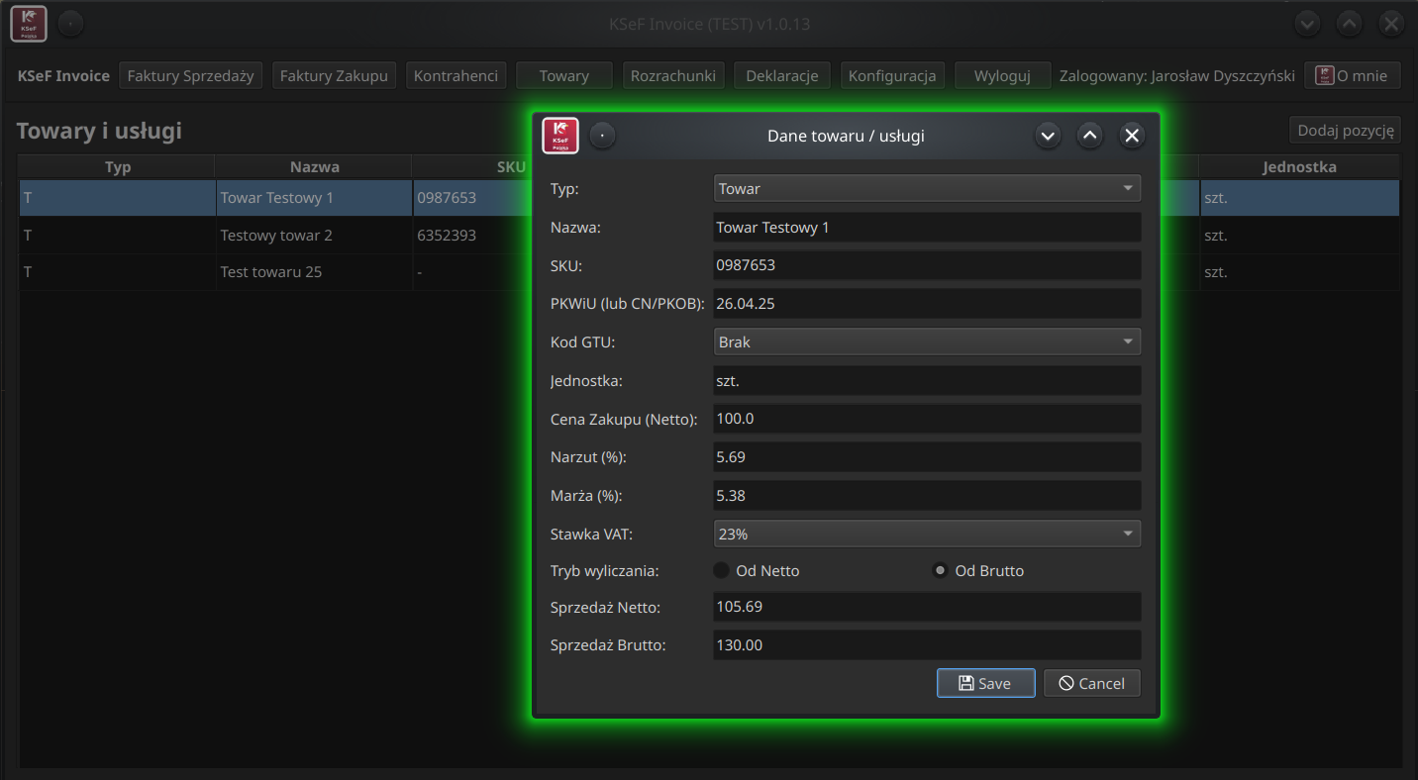Open the Stawka VAT dropdown
1418x780 pixels.
pyautogui.click(x=926, y=534)
